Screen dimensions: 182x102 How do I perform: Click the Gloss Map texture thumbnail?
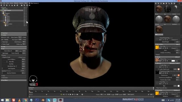tap(157, 47)
